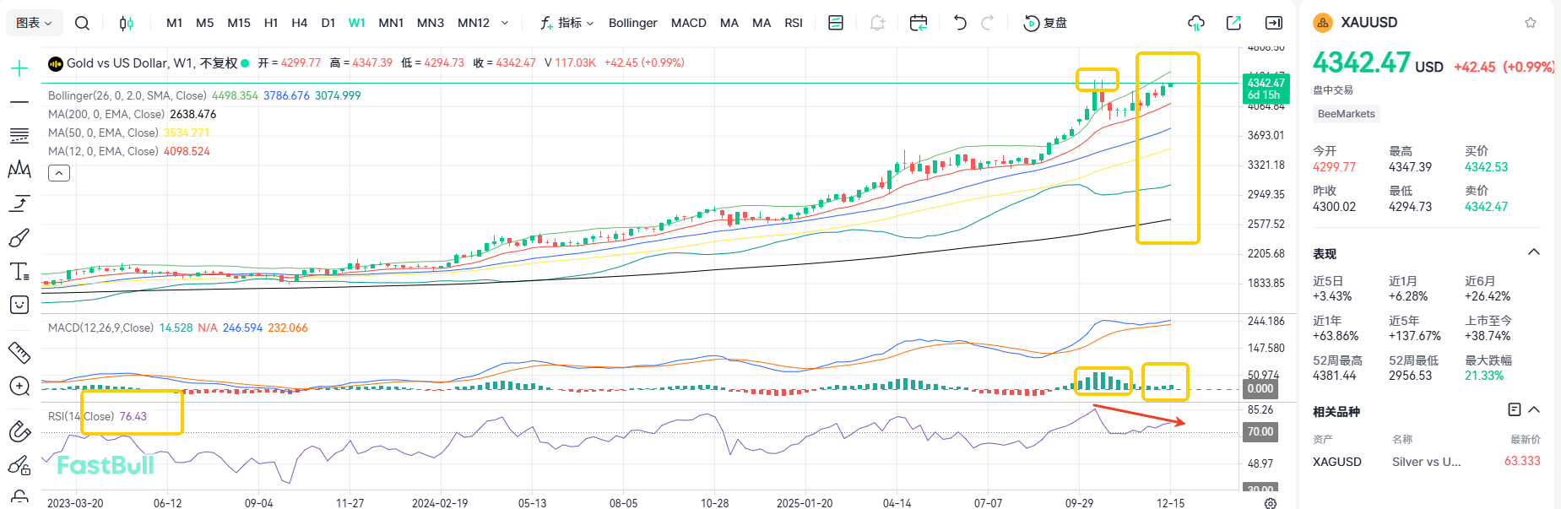Viewport: 1561px width, 509px height.
Task: Switch to H1 timeframe
Action: click(x=271, y=23)
